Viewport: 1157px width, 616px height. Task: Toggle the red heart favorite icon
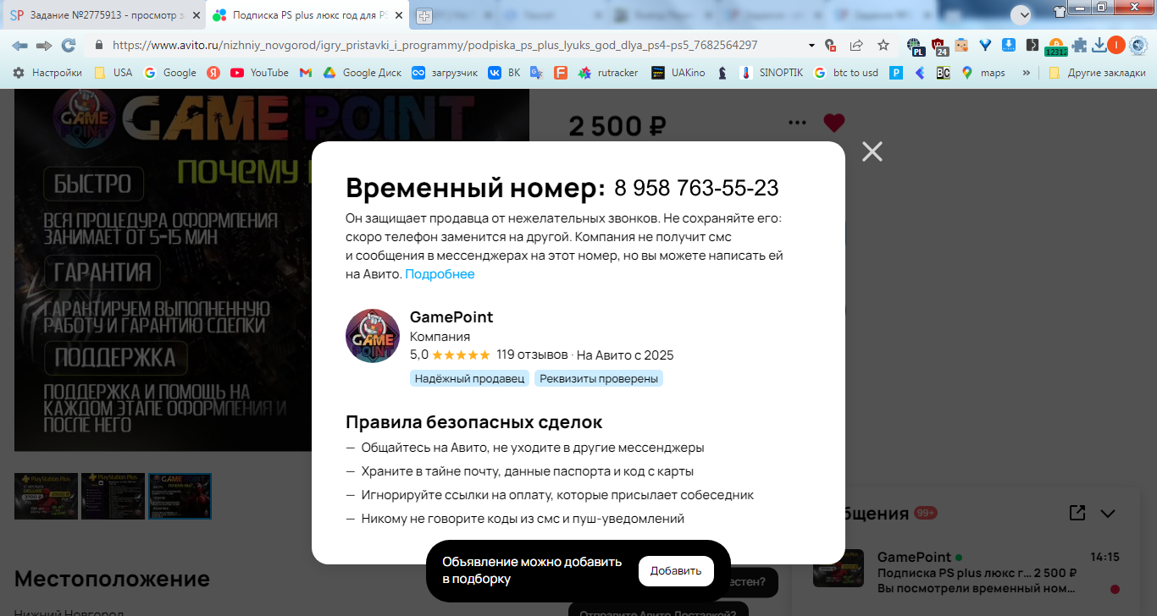834,123
